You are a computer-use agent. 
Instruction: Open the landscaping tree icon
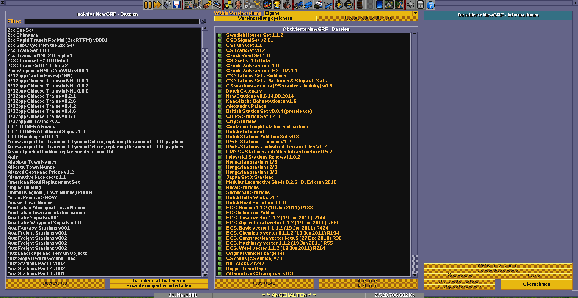coord(399,5)
